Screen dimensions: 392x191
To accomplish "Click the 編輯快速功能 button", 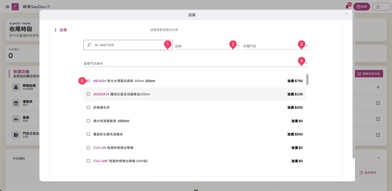I will coord(369,74).
